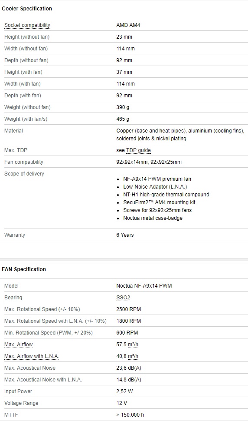Click the Socket compatibility term
The height and width of the screenshot is (421, 248).
coord(27,25)
